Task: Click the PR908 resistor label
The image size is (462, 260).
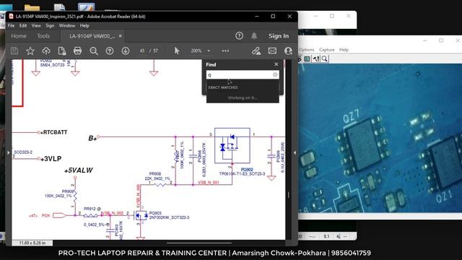Action: tap(155, 174)
